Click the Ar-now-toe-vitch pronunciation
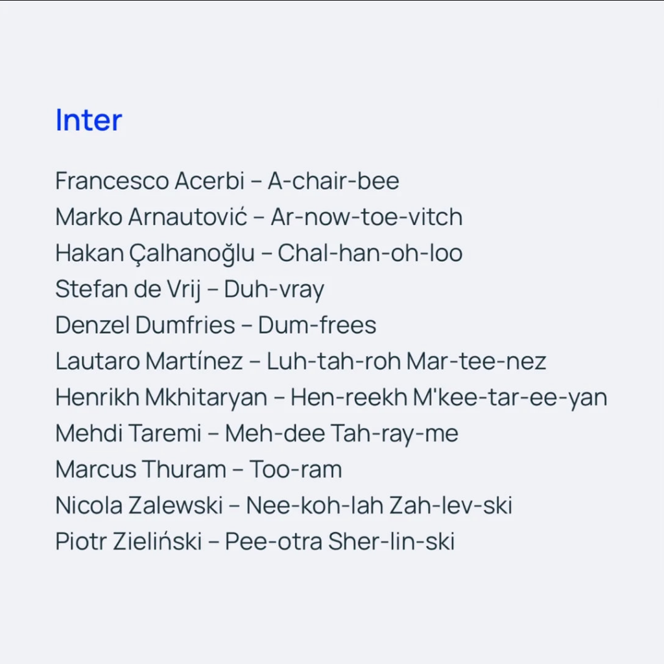The image size is (664, 664). (367, 217)
